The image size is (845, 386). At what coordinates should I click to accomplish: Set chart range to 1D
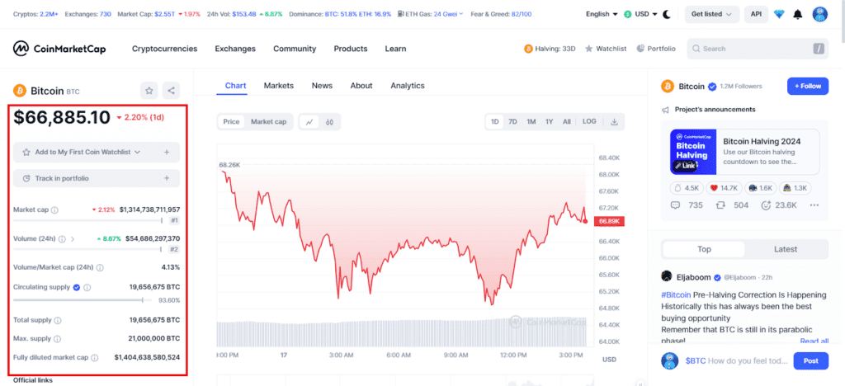[495, 122]
